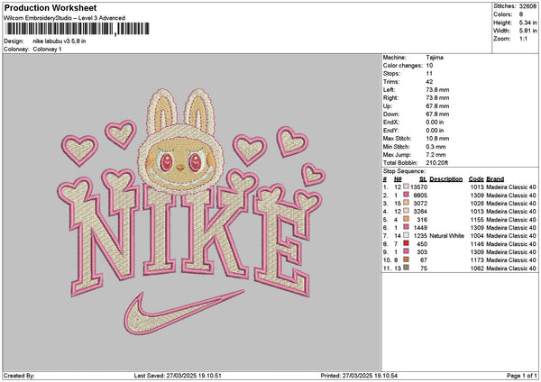Click the 'Natural White' description cell
Image resolution: width=541 pixels, height=382 pixels.
tap(446, 236)
